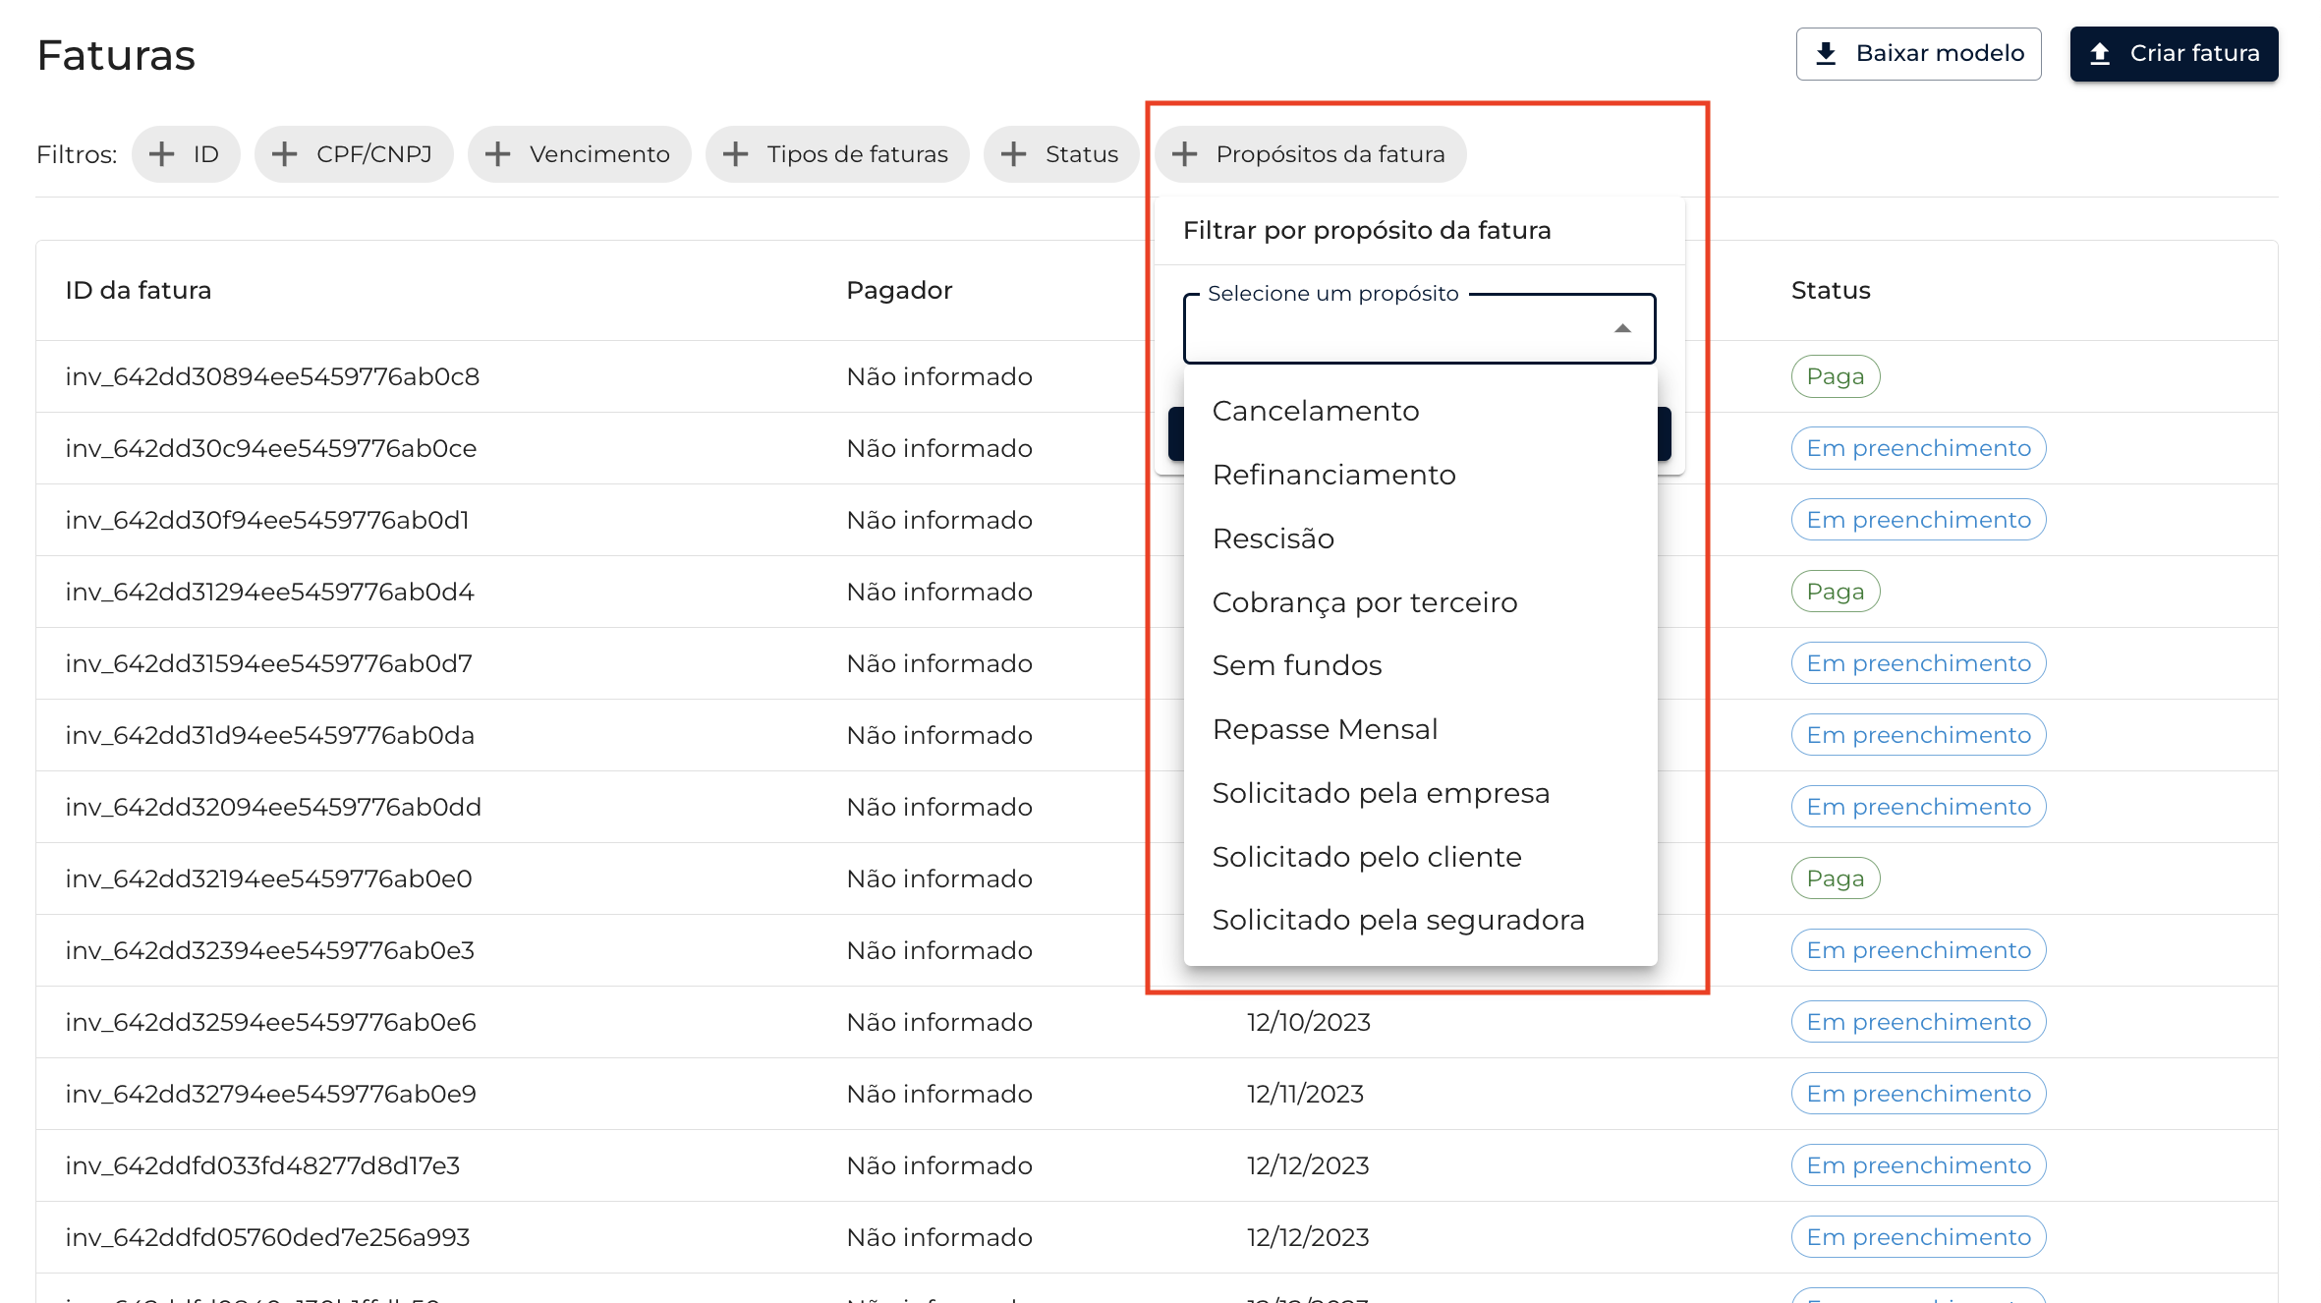Click plus icon on Propósitos da fatura
Viewport: 2321px width, 1303px height.
tap(1185, 154)
